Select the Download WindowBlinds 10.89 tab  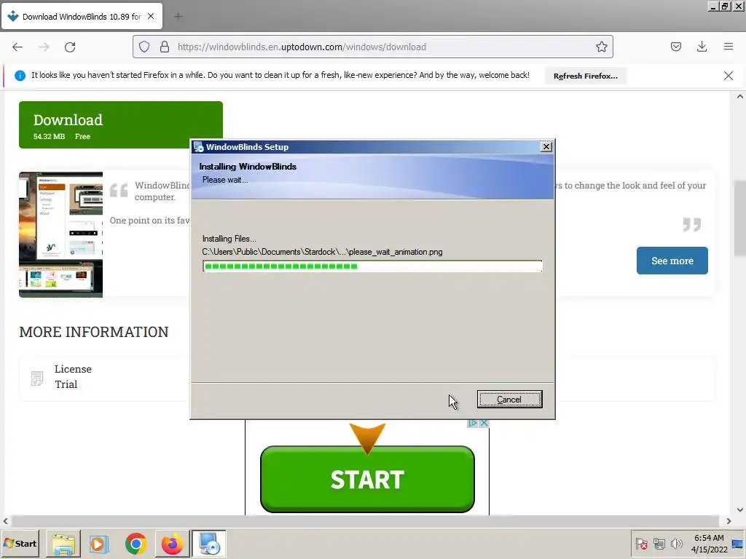(x=82, y=17)
